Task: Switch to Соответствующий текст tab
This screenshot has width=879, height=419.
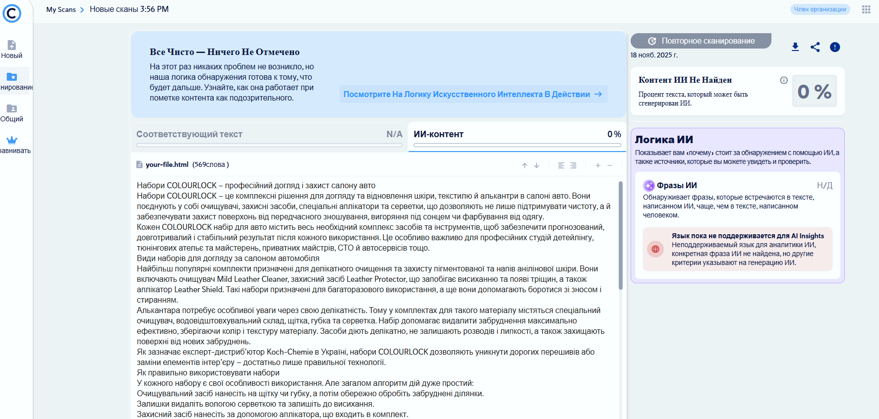Action: pos(269,136)
